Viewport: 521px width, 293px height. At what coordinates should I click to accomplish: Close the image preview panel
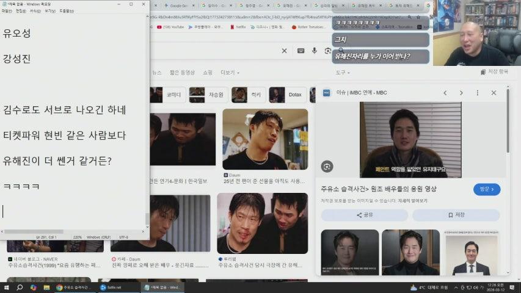click(494, 93)
